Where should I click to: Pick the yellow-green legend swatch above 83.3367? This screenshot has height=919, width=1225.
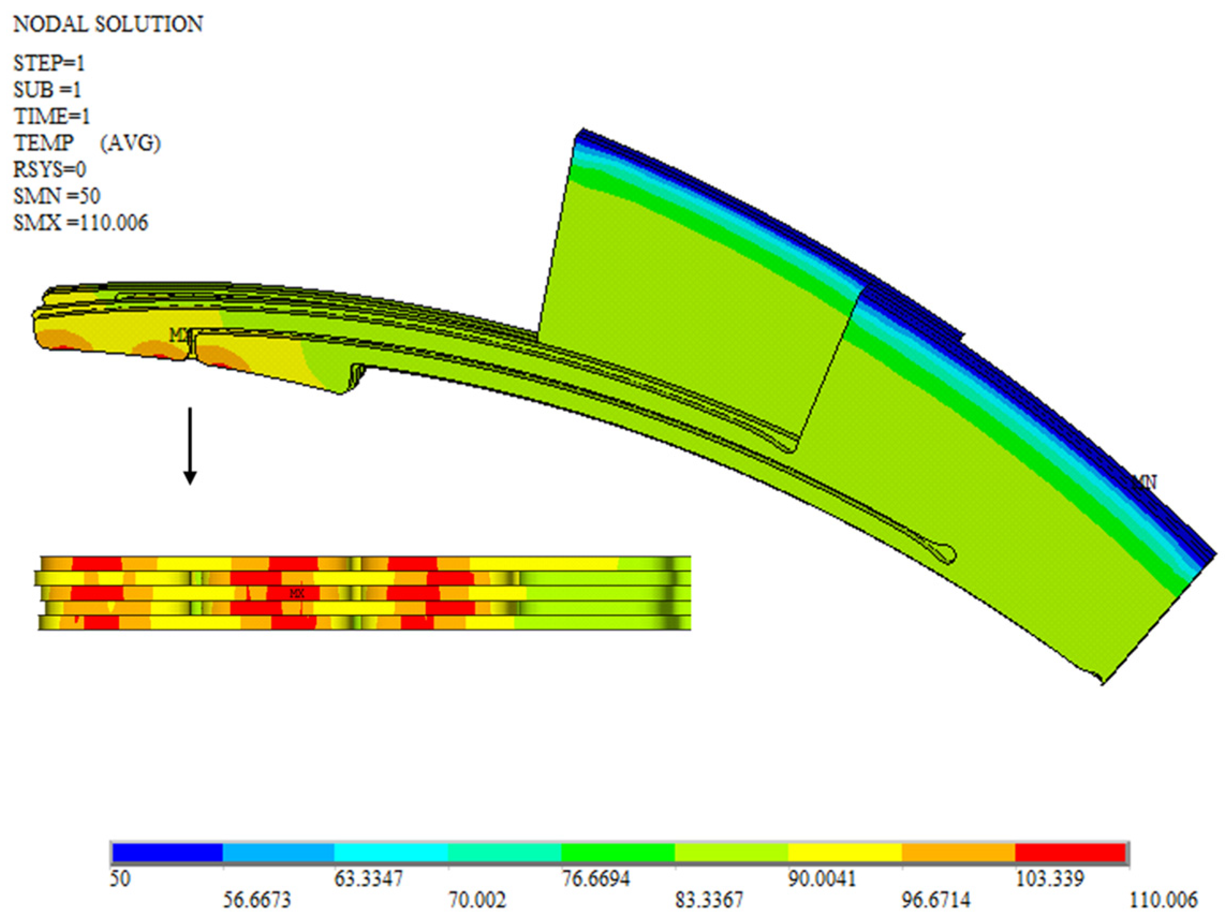click(731, 853)
